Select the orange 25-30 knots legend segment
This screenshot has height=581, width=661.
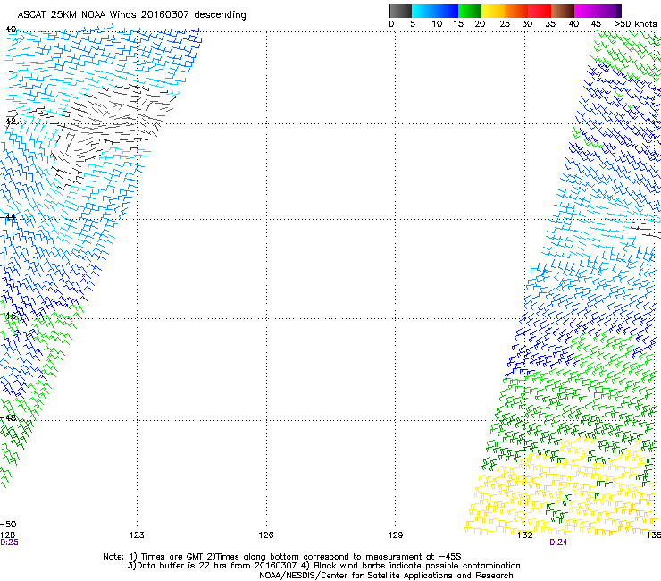[516, 11]
